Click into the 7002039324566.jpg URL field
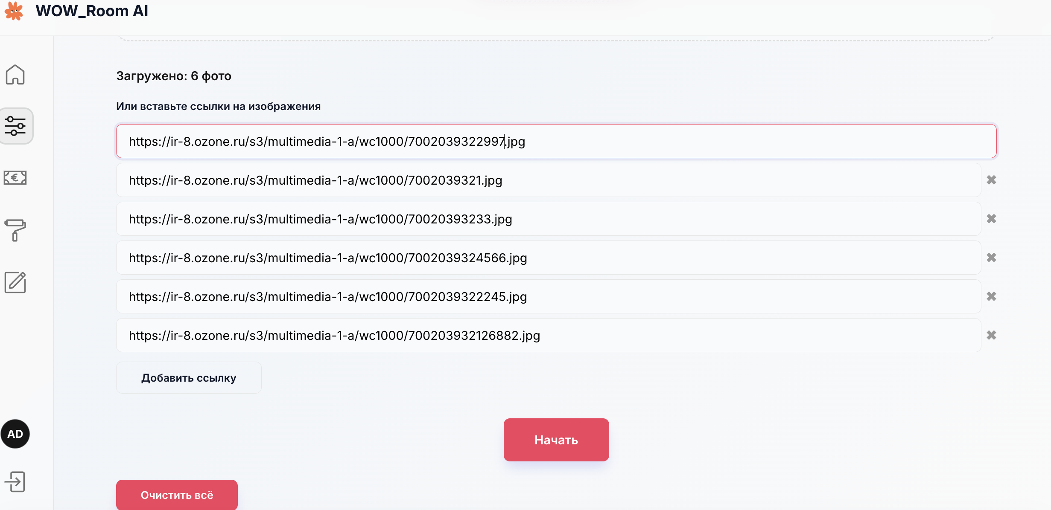1051x510 pixels. [548, 258]
